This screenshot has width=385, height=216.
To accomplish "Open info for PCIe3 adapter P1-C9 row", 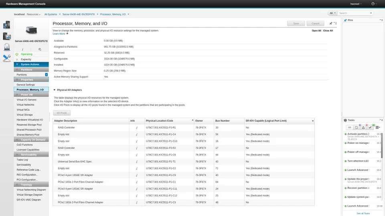I will click(x=137, y=175).
